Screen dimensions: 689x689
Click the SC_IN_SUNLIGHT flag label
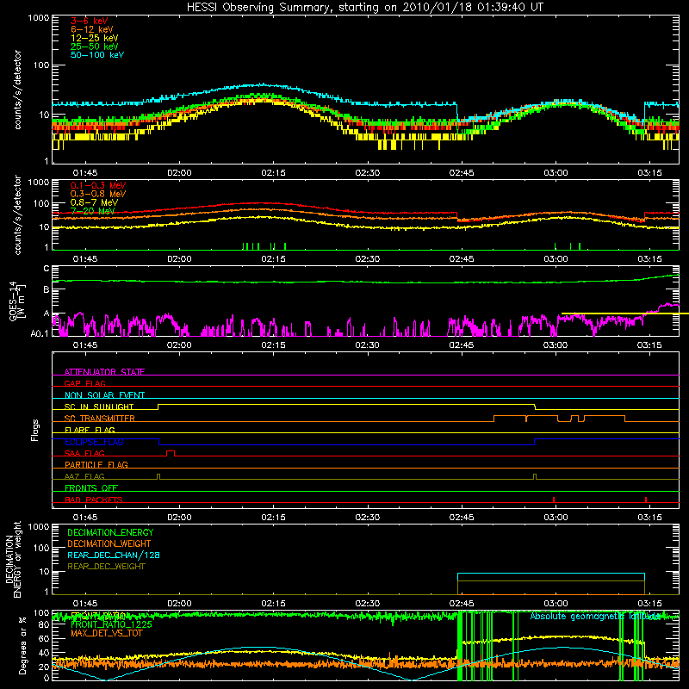(x=99, y=407)
